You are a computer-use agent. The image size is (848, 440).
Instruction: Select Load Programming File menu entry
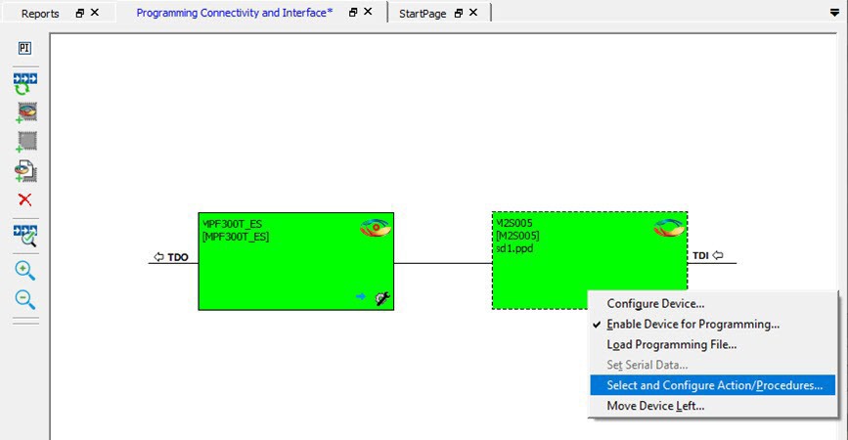pyautogui.click(x=671, y=344)
